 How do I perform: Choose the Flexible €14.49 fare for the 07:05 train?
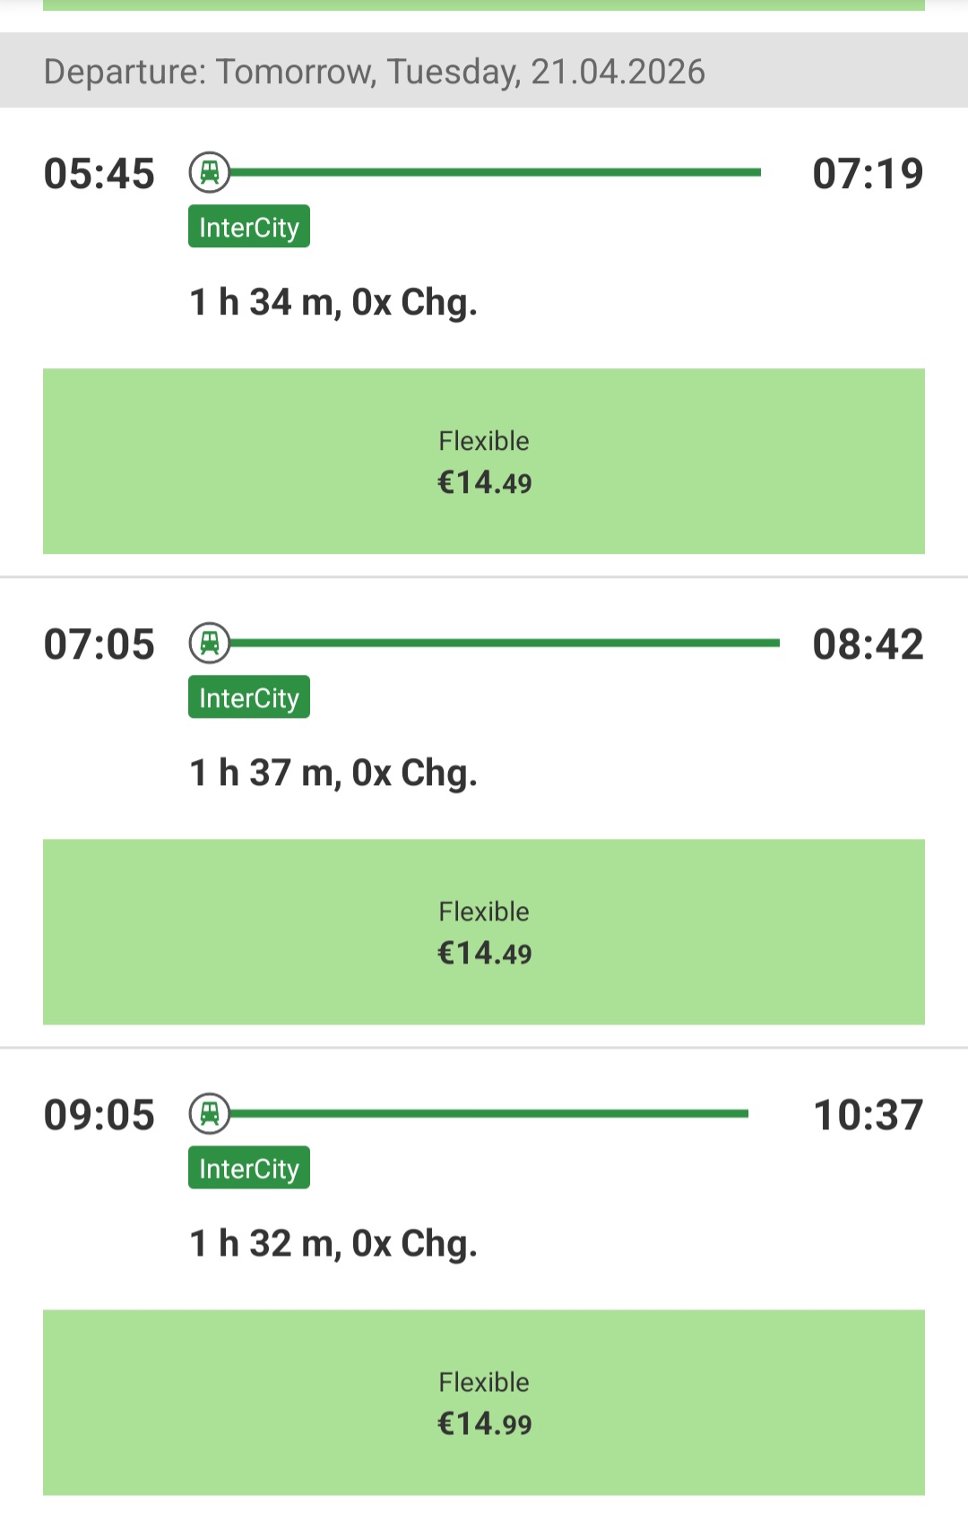tap(484, 932)
